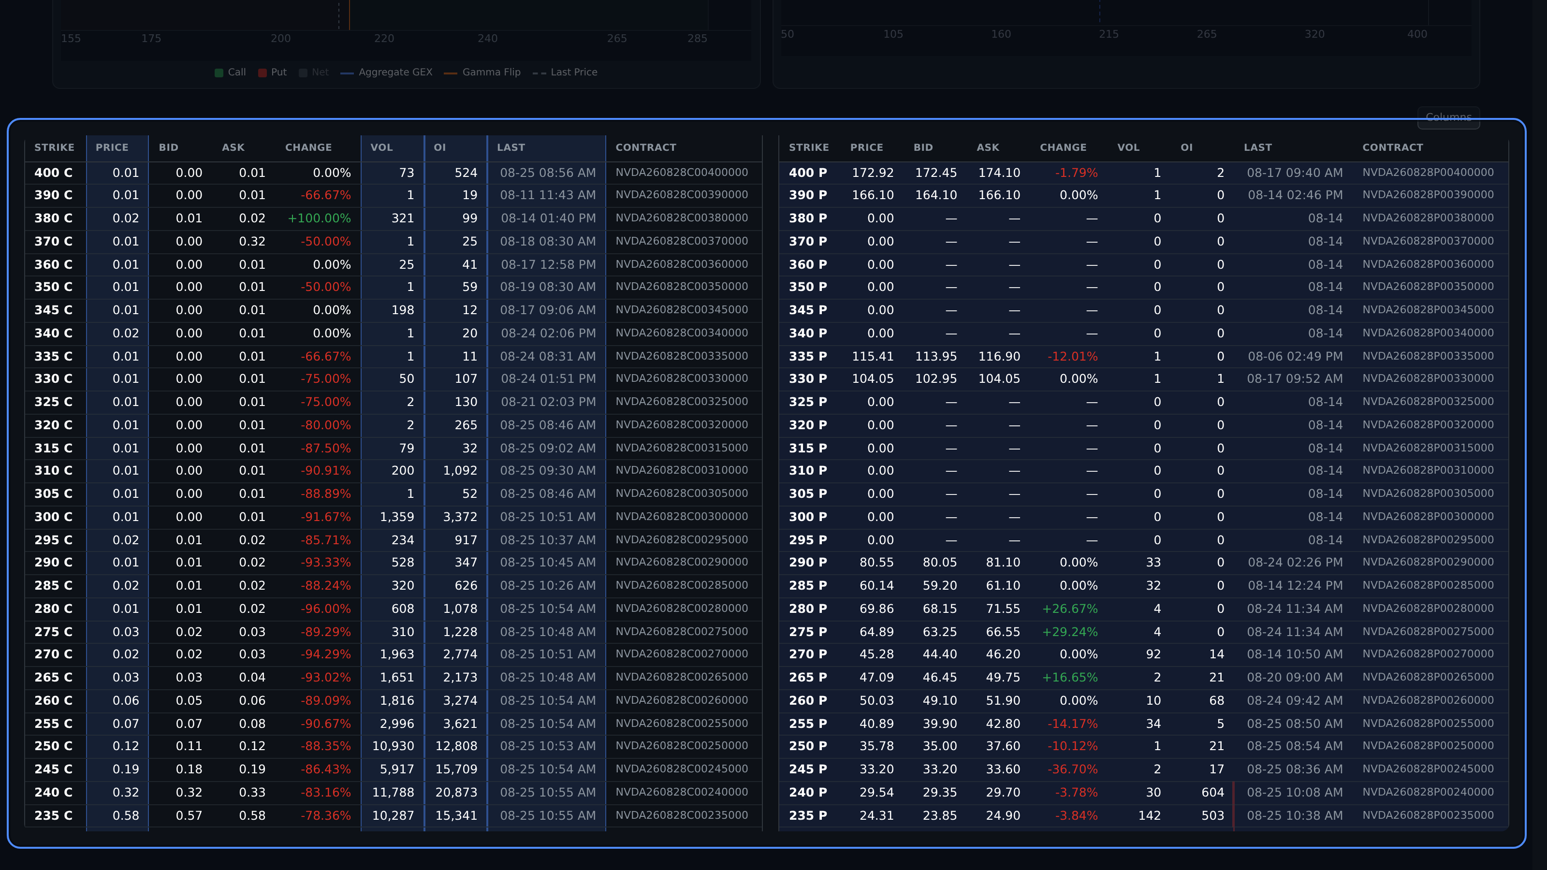Click timestamp 08-25 10:38 AM

[x=1295, y=816]
